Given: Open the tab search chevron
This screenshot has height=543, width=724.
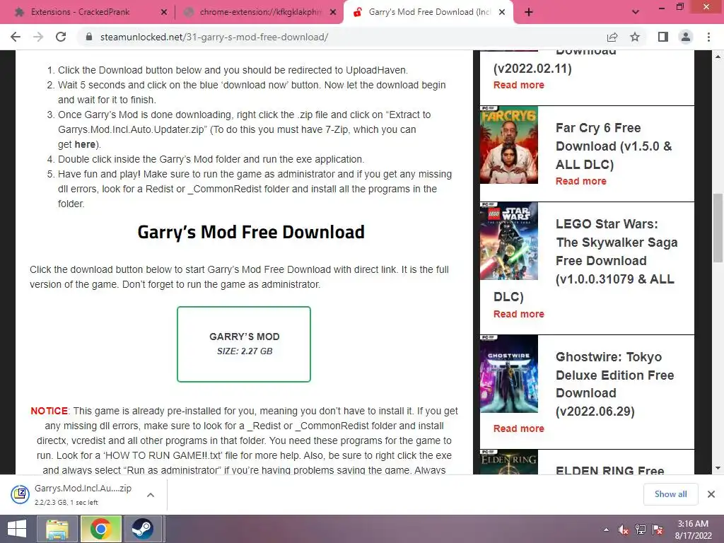Looking at the screenshot, I should (x=636, y=12).
